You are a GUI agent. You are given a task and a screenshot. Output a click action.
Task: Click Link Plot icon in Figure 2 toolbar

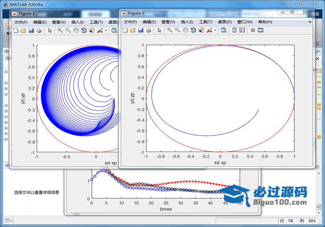point(224,30)
